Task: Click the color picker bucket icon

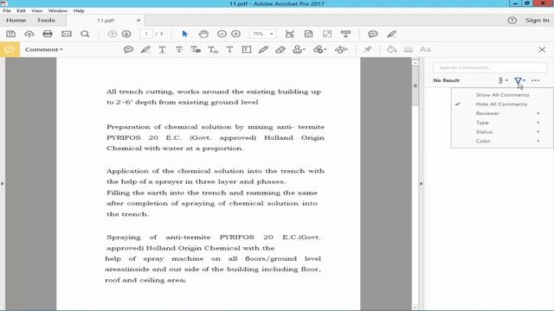Action: [x=391, y=49]
